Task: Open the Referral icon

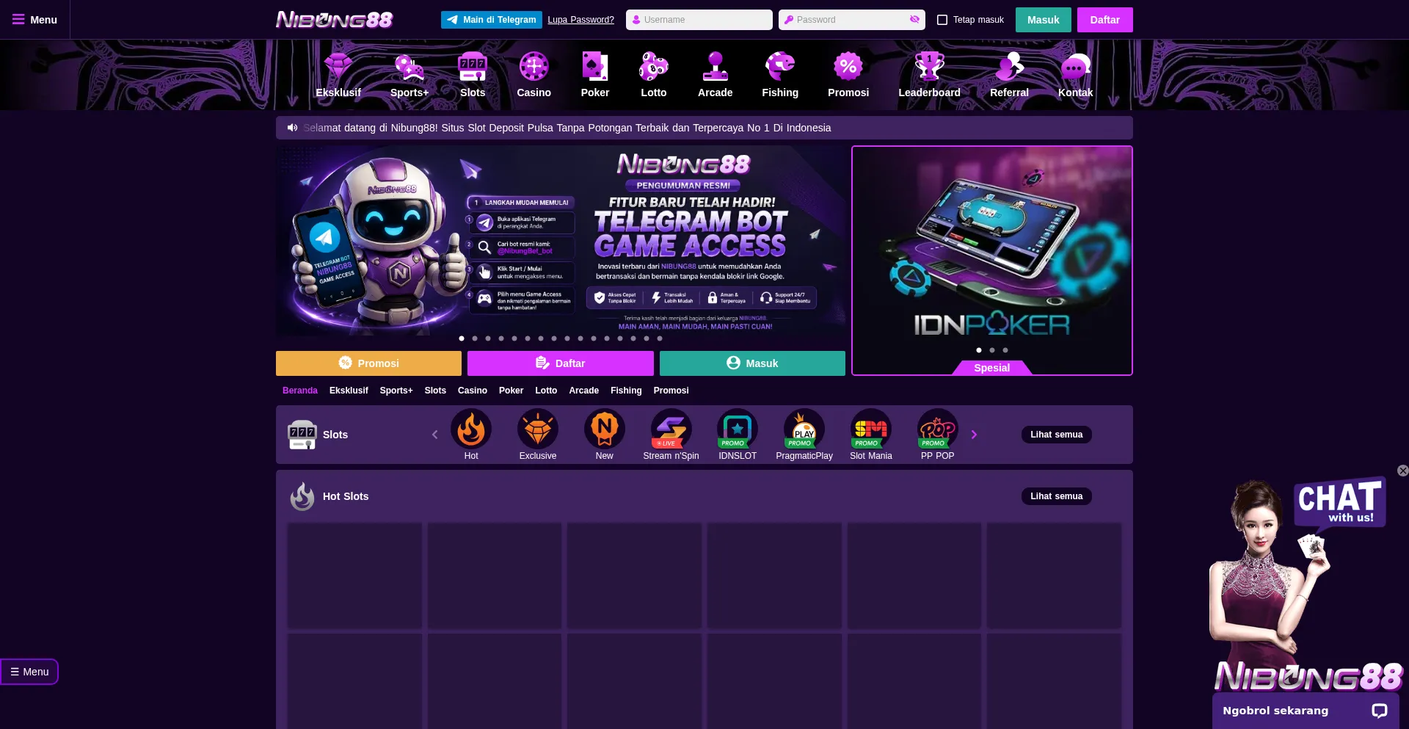Action: [1009, 75]
